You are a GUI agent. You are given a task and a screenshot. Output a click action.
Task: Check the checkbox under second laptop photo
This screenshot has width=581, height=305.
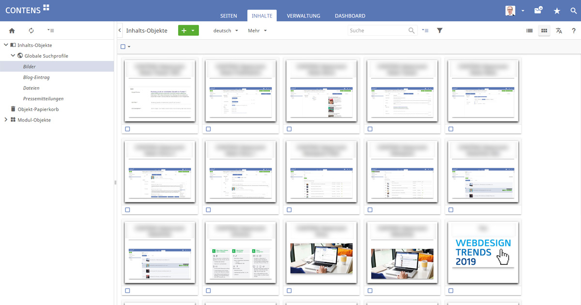[x=370, y=291]
